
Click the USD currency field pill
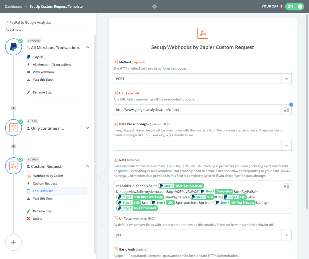click(163, 202)
